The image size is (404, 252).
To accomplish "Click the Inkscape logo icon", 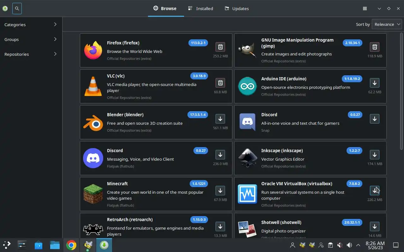I will click(247, 158).
